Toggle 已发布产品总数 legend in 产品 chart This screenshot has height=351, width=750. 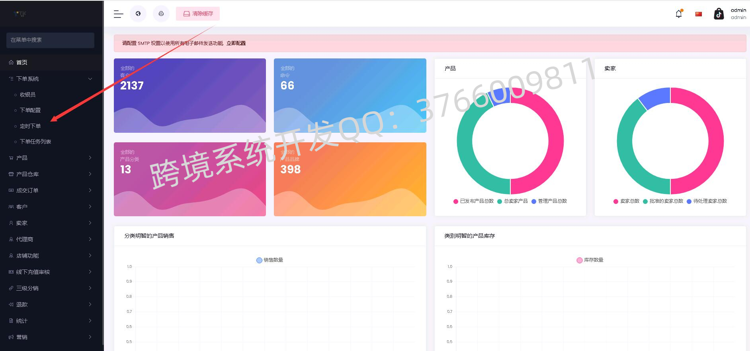click(473, 201)
